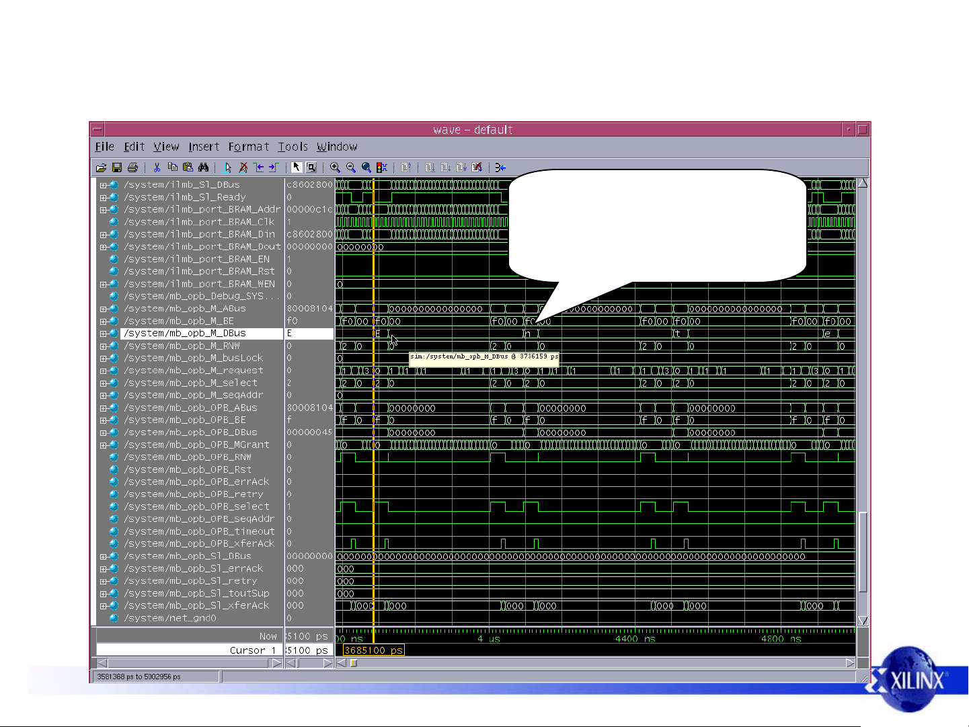Image resolution: width=969 pixels, height=727 pixels.
Task: Click the Copy toolbar icon
Action: tap(173, 167)
